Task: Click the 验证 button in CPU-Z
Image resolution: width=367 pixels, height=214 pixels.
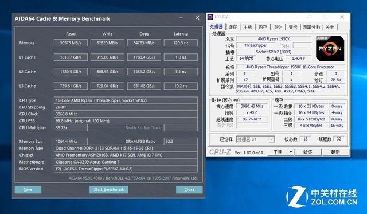Action: click(x=308, y=152)
